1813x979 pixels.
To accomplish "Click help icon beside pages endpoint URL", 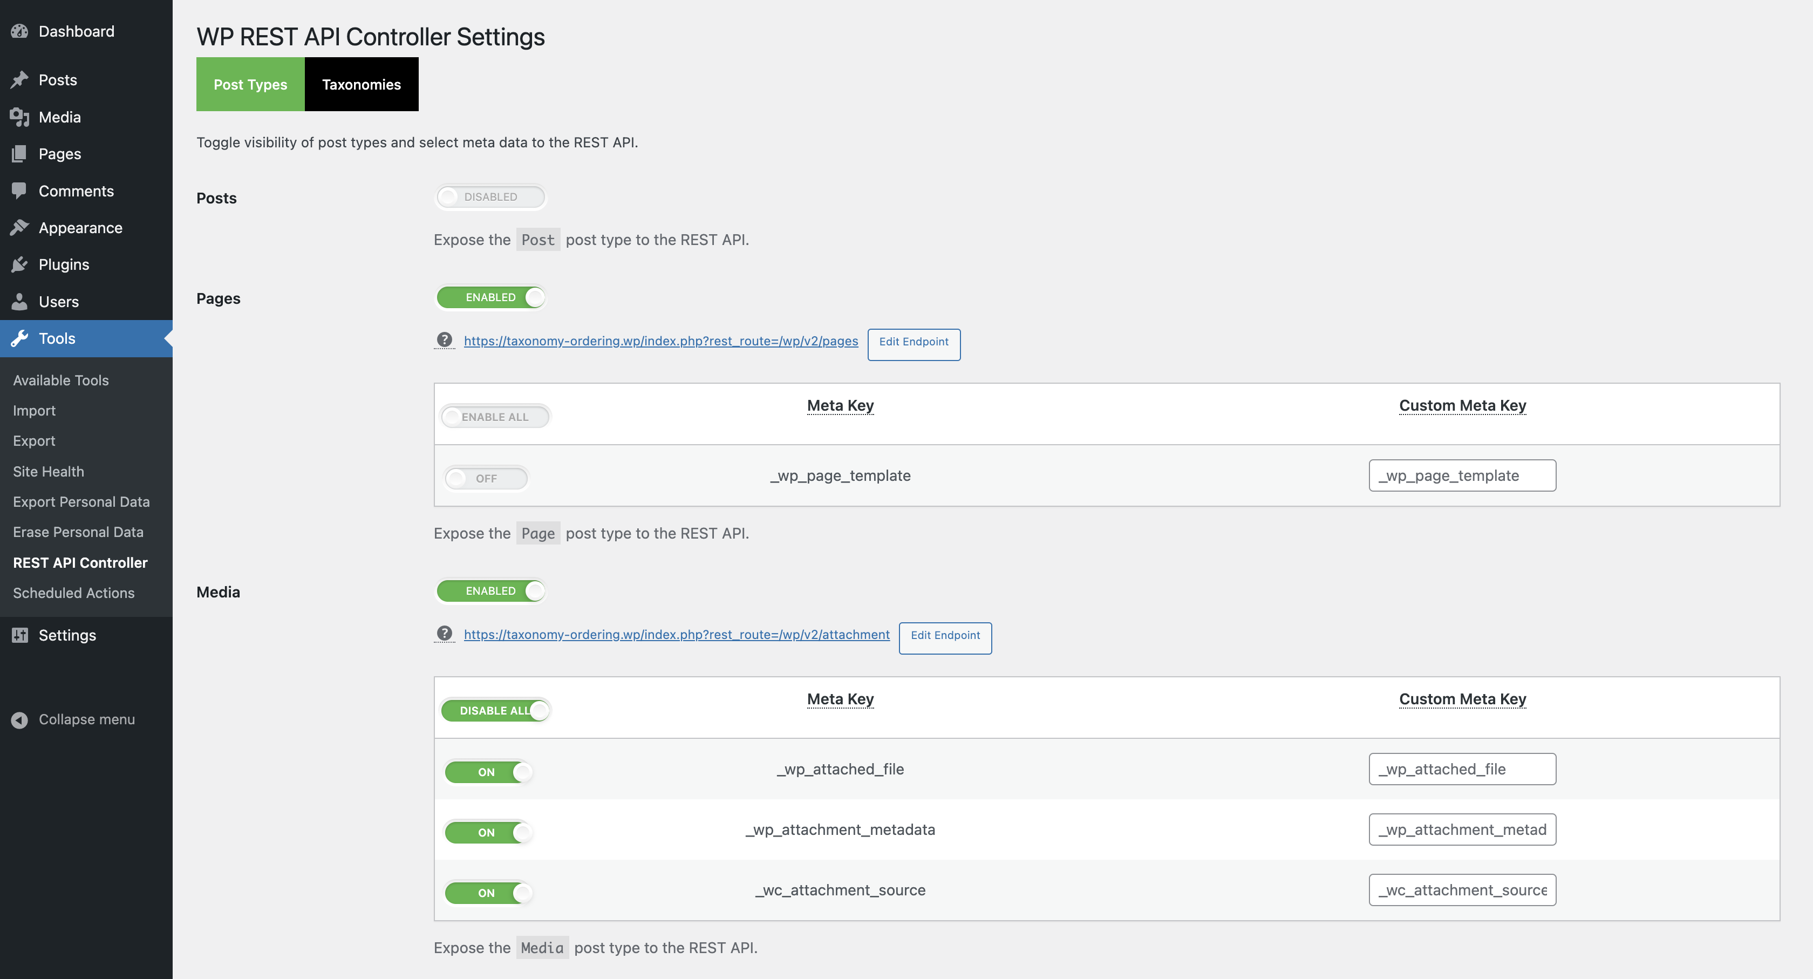I will coord(444,340).
